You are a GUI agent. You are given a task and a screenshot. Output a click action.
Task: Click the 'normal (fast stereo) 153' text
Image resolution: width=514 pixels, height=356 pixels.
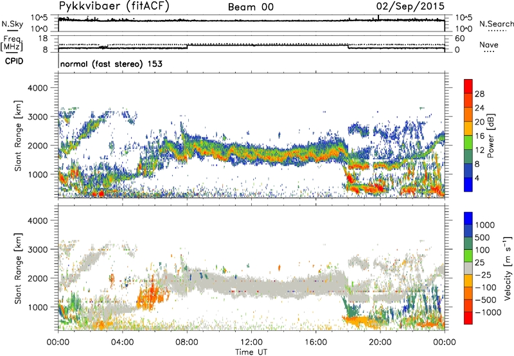tap(111, 64)
